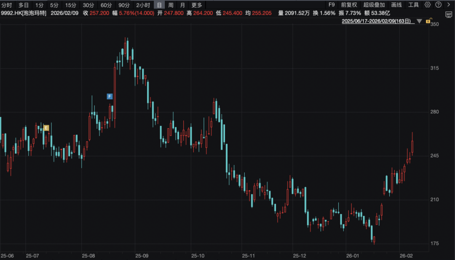Click the 25-07 time axis label
The height and width of the screenshot is (260, 455).
click(32, 256)
